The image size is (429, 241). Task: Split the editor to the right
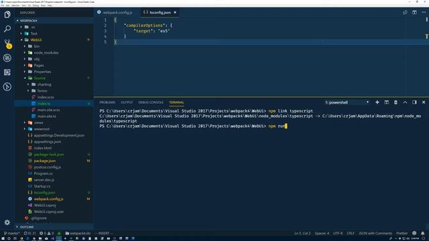pos(414,12)
